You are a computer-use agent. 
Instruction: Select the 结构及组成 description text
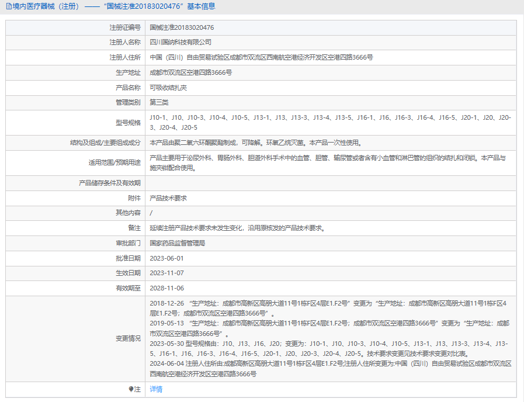click(256, 143)
